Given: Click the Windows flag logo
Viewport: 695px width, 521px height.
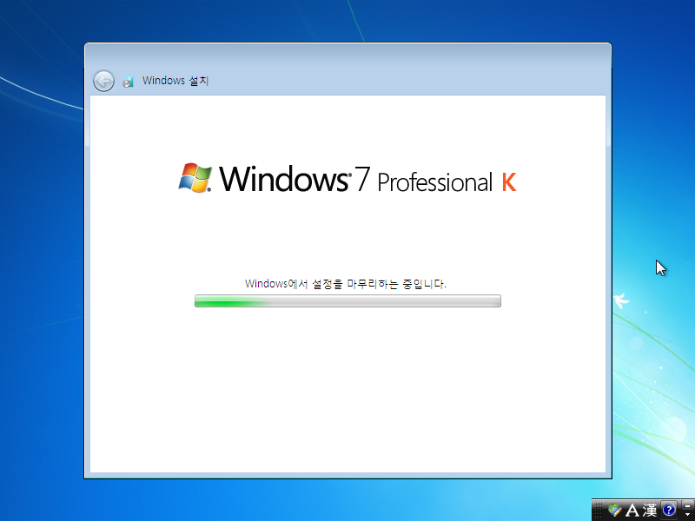Looking at the screenshot, I should click(195, 178).
